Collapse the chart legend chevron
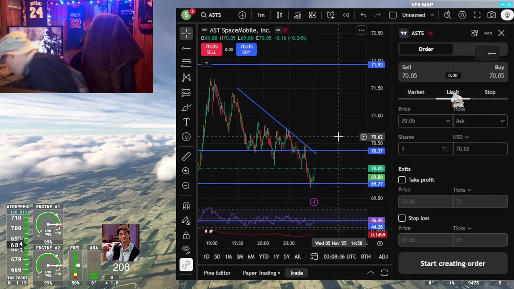 tap(206, 63)
